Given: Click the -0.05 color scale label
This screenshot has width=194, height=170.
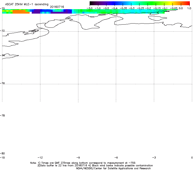Looking at the screenshot, I should (174, 8).
